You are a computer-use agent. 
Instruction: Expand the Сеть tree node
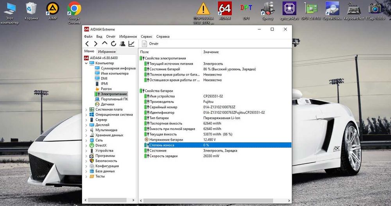[x=86, y=141]
